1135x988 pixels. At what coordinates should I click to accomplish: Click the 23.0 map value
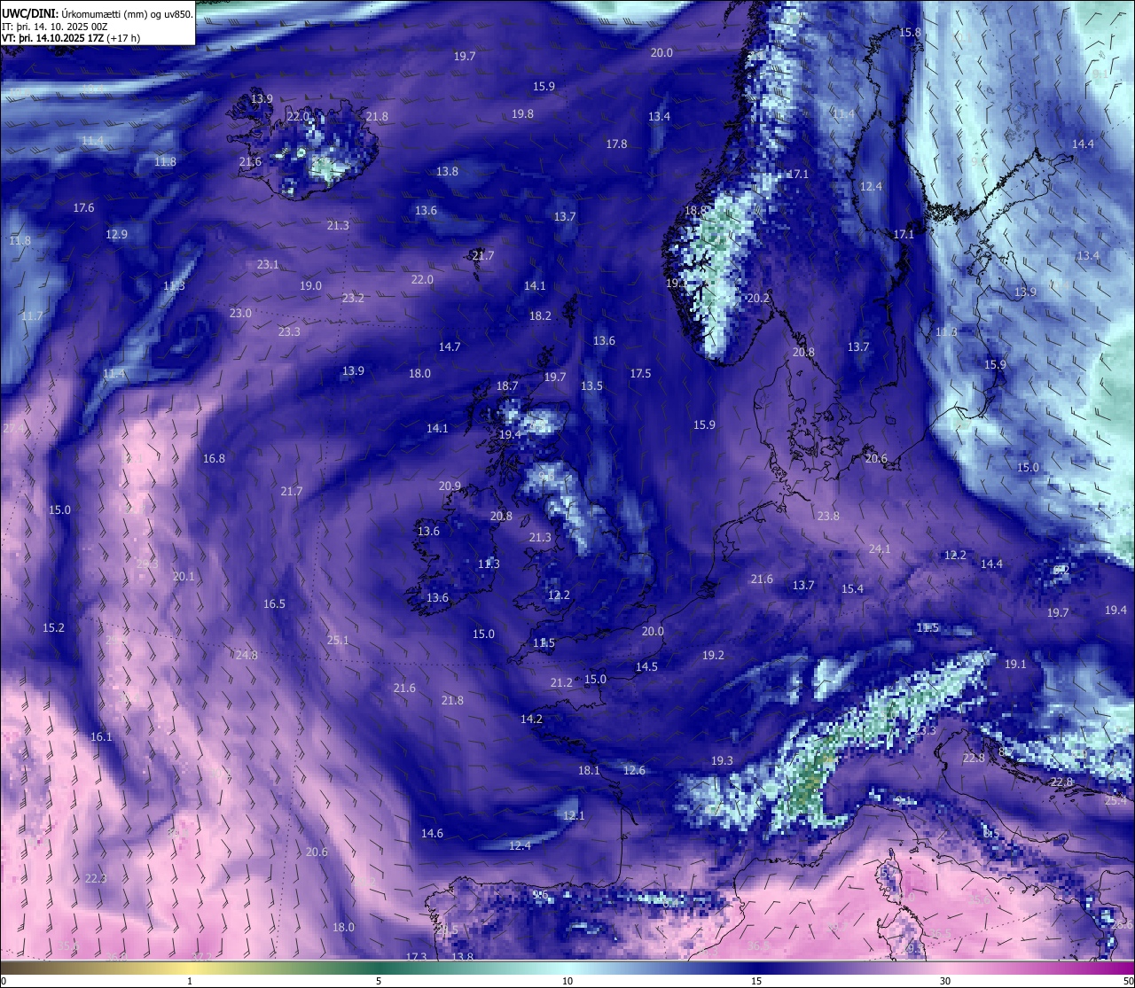(240, 314)
